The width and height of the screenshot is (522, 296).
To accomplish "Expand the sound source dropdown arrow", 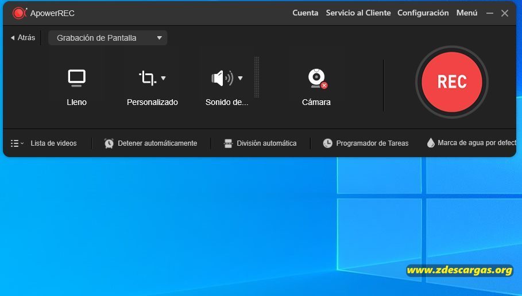I will pyautogui.click(x=241, y=78).
